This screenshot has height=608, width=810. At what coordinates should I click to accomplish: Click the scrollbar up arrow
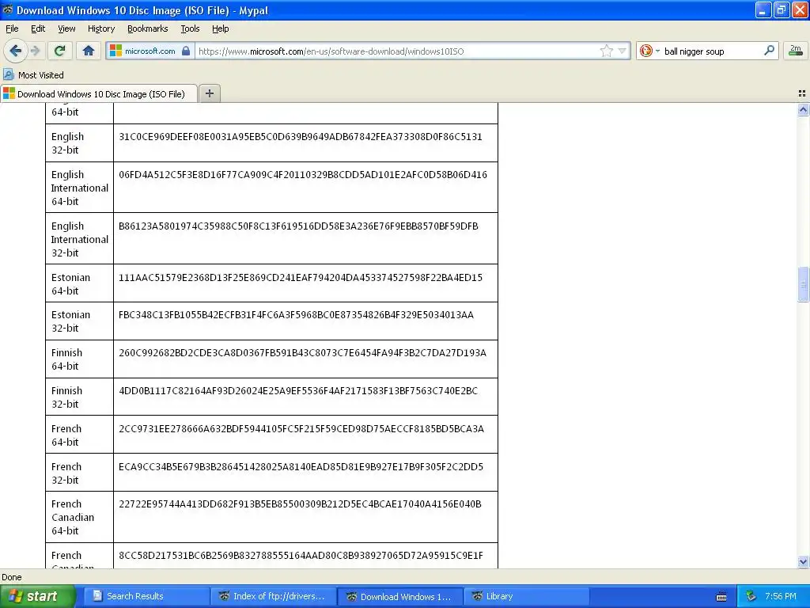803,109
